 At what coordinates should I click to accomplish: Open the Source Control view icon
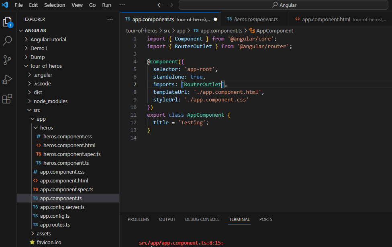pos(8,60)
